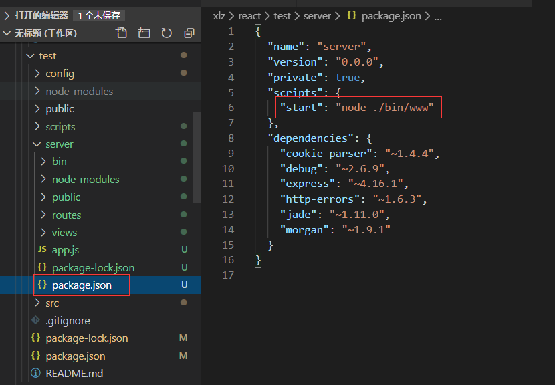Click the braces icon in the breadcrumb

[x=352, y=15]
